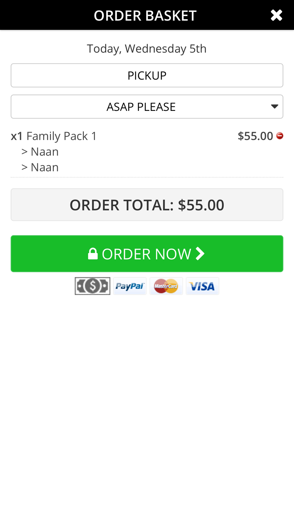
Task: Click the right chevron on Order Now
Action: click(x=200, y=254)
